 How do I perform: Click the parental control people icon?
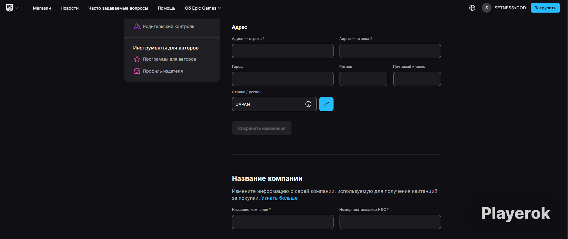coord(137,26)
